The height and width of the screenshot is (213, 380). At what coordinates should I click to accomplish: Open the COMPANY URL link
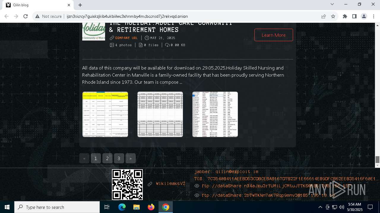coord(126,38)
